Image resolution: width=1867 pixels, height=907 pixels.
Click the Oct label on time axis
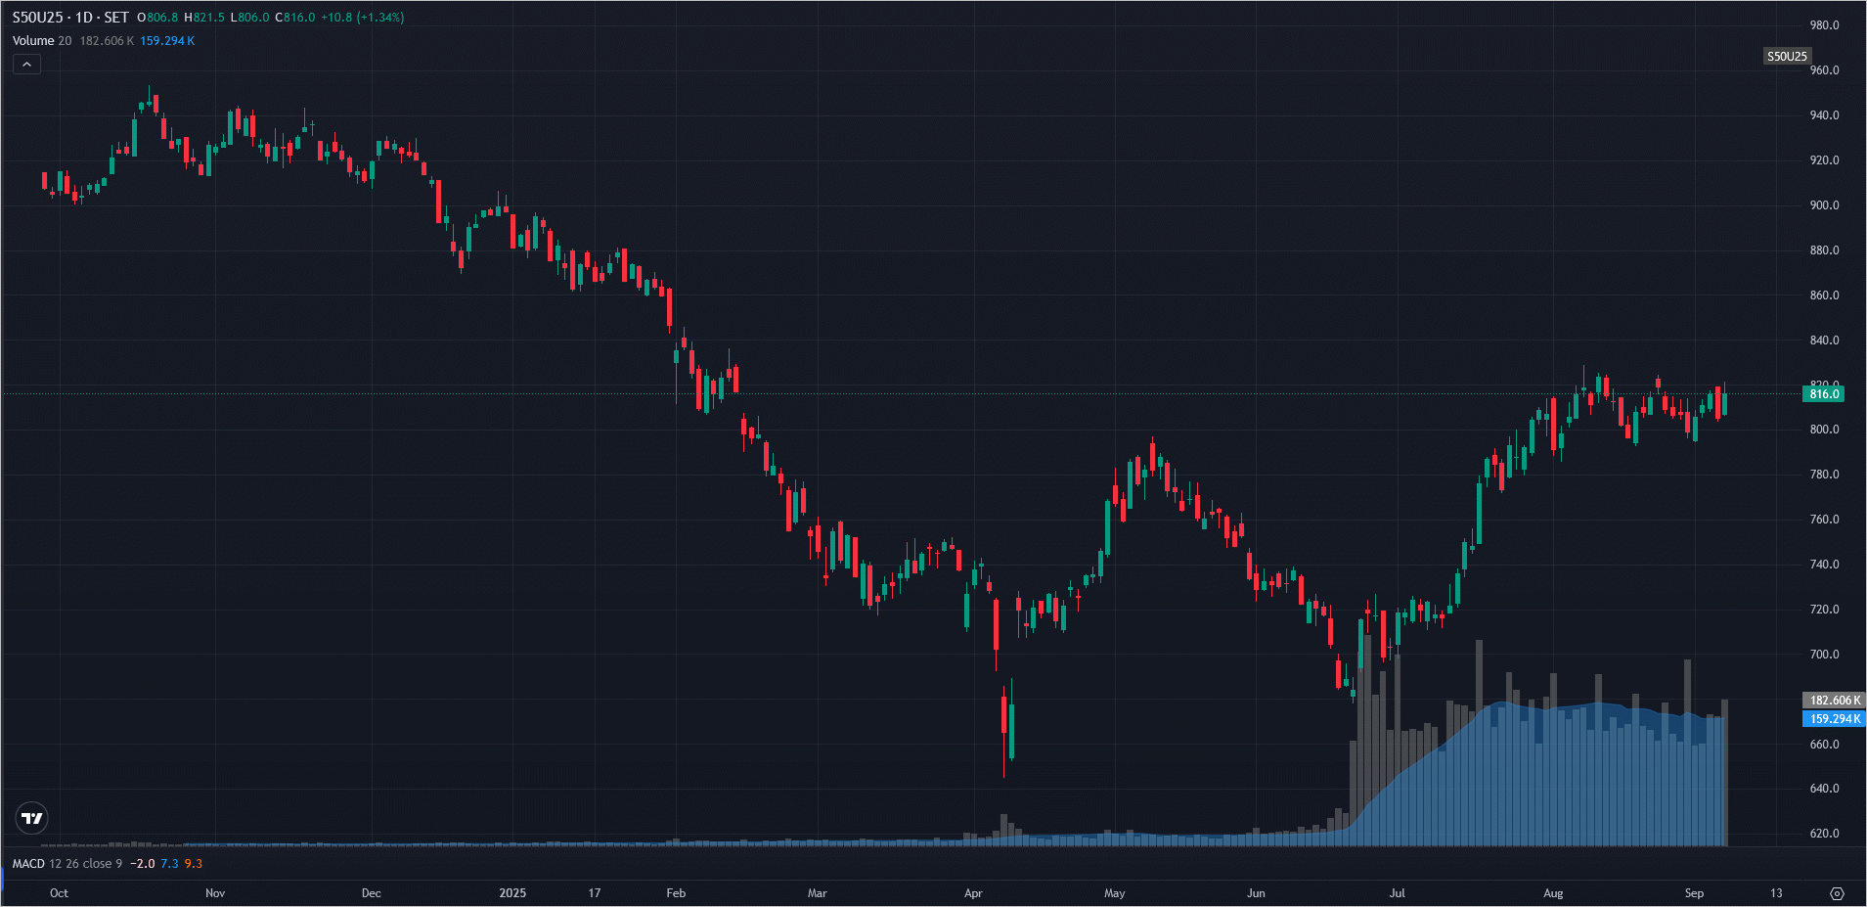pyautogui.click(x=59, y=893)
